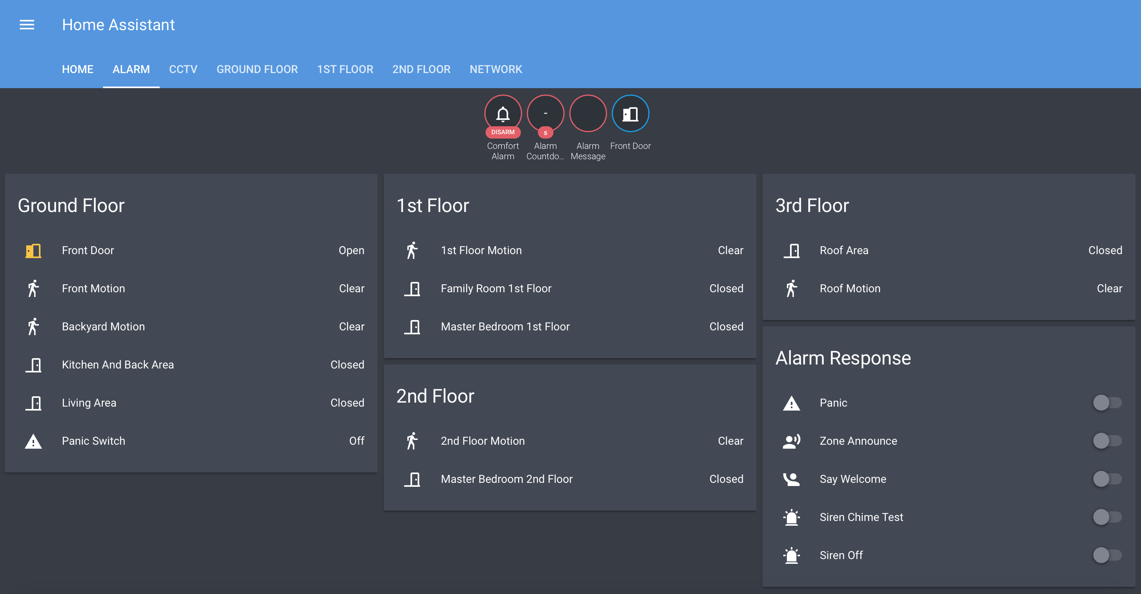The height and width of the screenshot is (594, 1141).
Task: Click the Panic Switch warning triangle icon
Action: [x=33, y=441]
